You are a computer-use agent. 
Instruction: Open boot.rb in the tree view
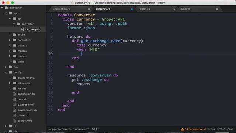[x=22, y=99]
